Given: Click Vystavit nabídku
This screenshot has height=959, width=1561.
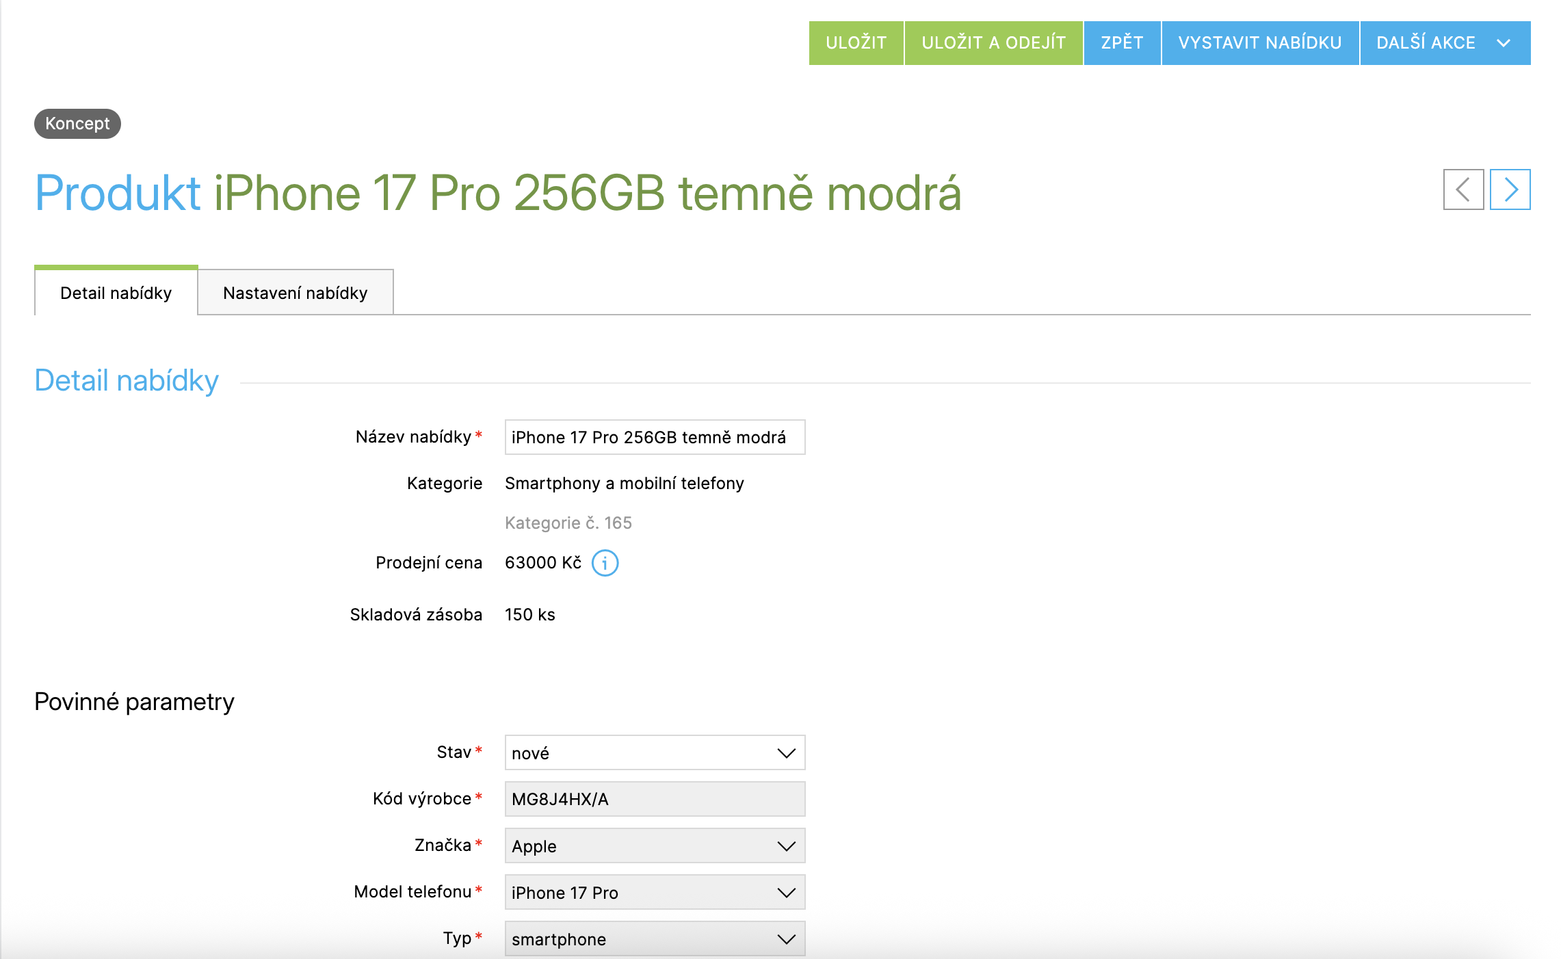Looking at the screenshot, I should coord(1259,43).
